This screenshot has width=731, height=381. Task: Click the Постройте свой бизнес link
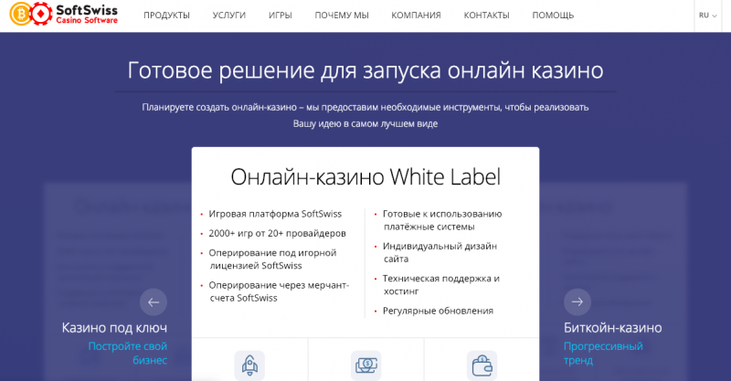(x=128, y=354)
